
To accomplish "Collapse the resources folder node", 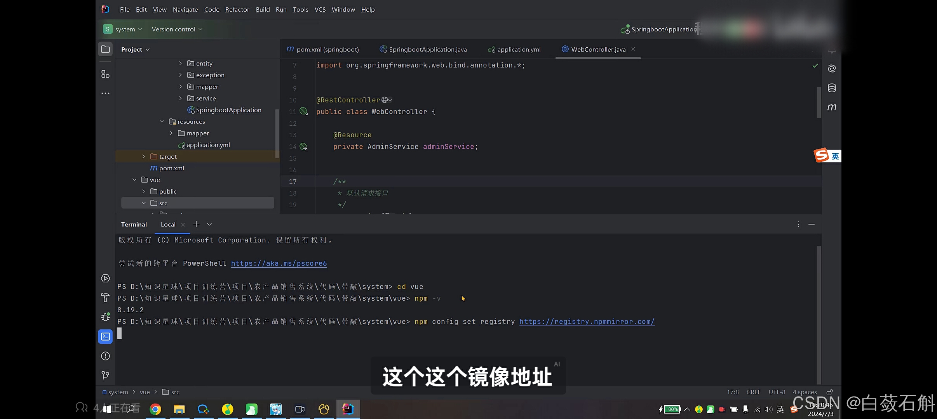I will click(x=162, y=121).
